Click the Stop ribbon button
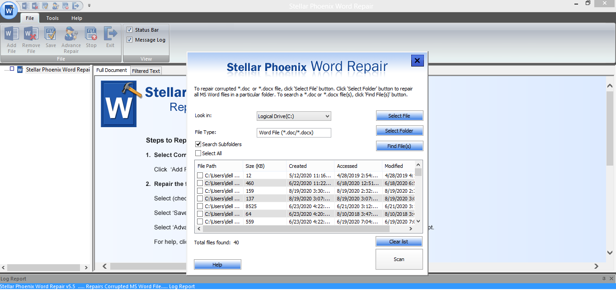Viewport: 616px width, 290px height. [91, 37]
